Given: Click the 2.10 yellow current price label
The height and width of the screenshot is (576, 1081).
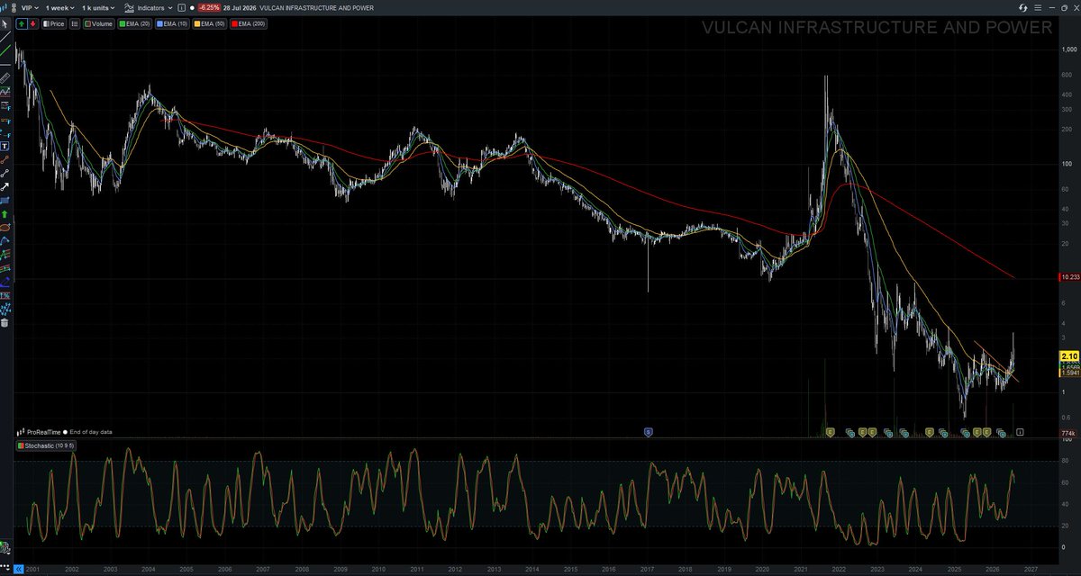Looking at the screenshot, I should (1069, 356).
